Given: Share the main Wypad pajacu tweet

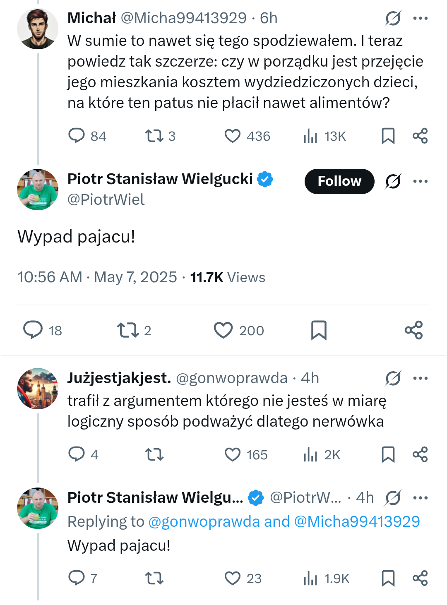Looking at the screenshot, I should 413,330.
